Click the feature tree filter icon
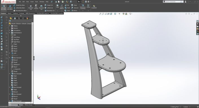Viewport: 199px width, 108px height. tap(10, 21)
